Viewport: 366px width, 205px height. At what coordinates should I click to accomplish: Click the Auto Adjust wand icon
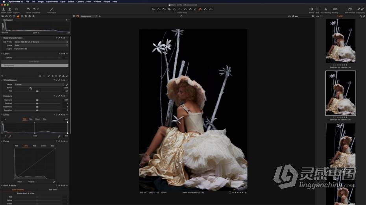pos(52,9)
